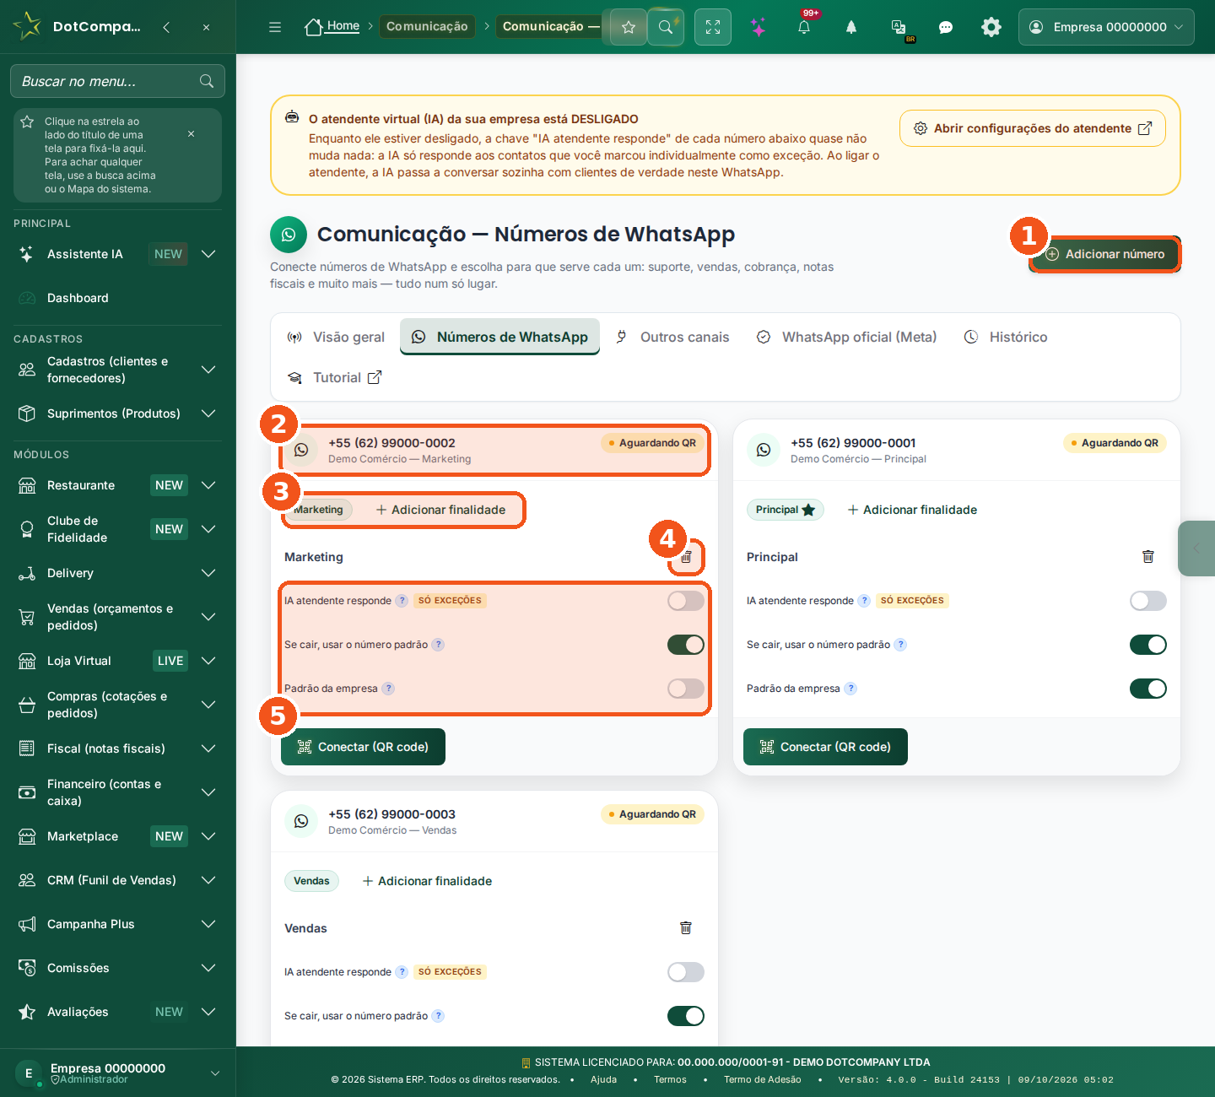
Task: Click the Termo de Adesão footer link
Action: coord(763,1079)
